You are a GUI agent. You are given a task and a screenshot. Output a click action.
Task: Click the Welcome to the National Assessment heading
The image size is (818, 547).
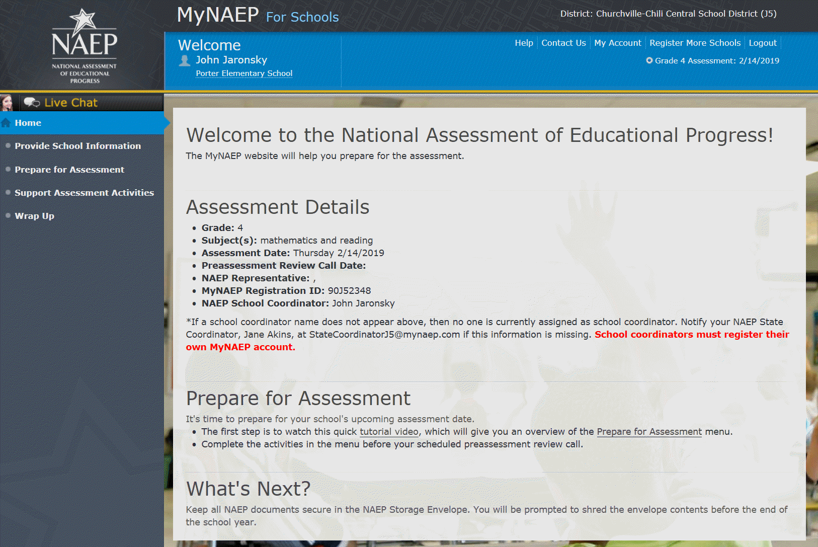[480, 135]
